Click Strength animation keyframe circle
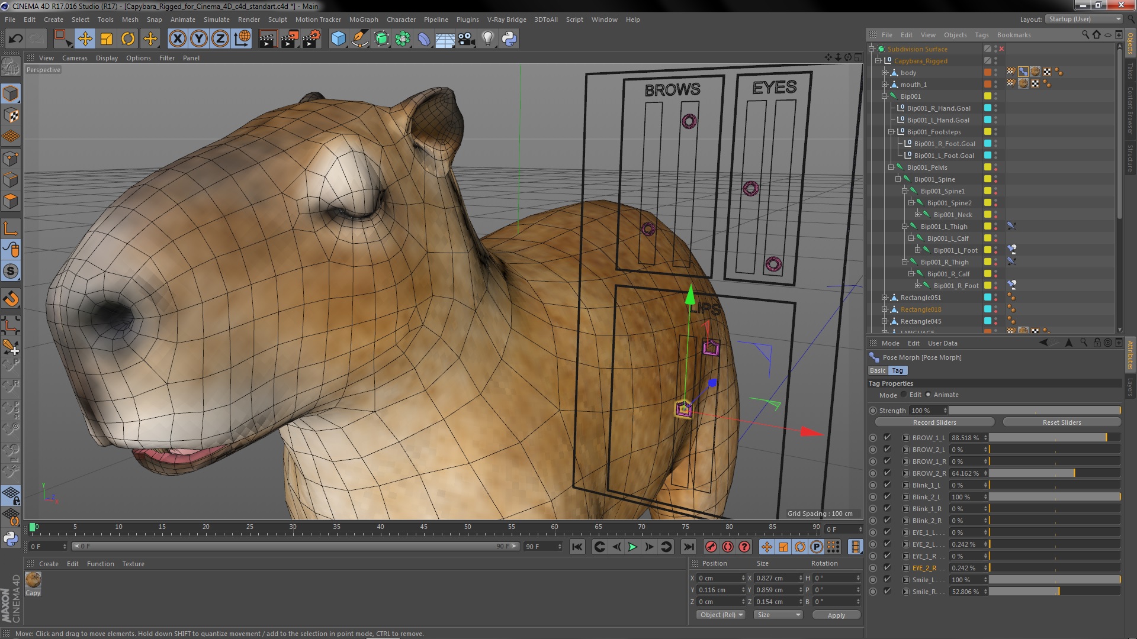Viewport: 1137px width, 639px height. pos(873,410)
